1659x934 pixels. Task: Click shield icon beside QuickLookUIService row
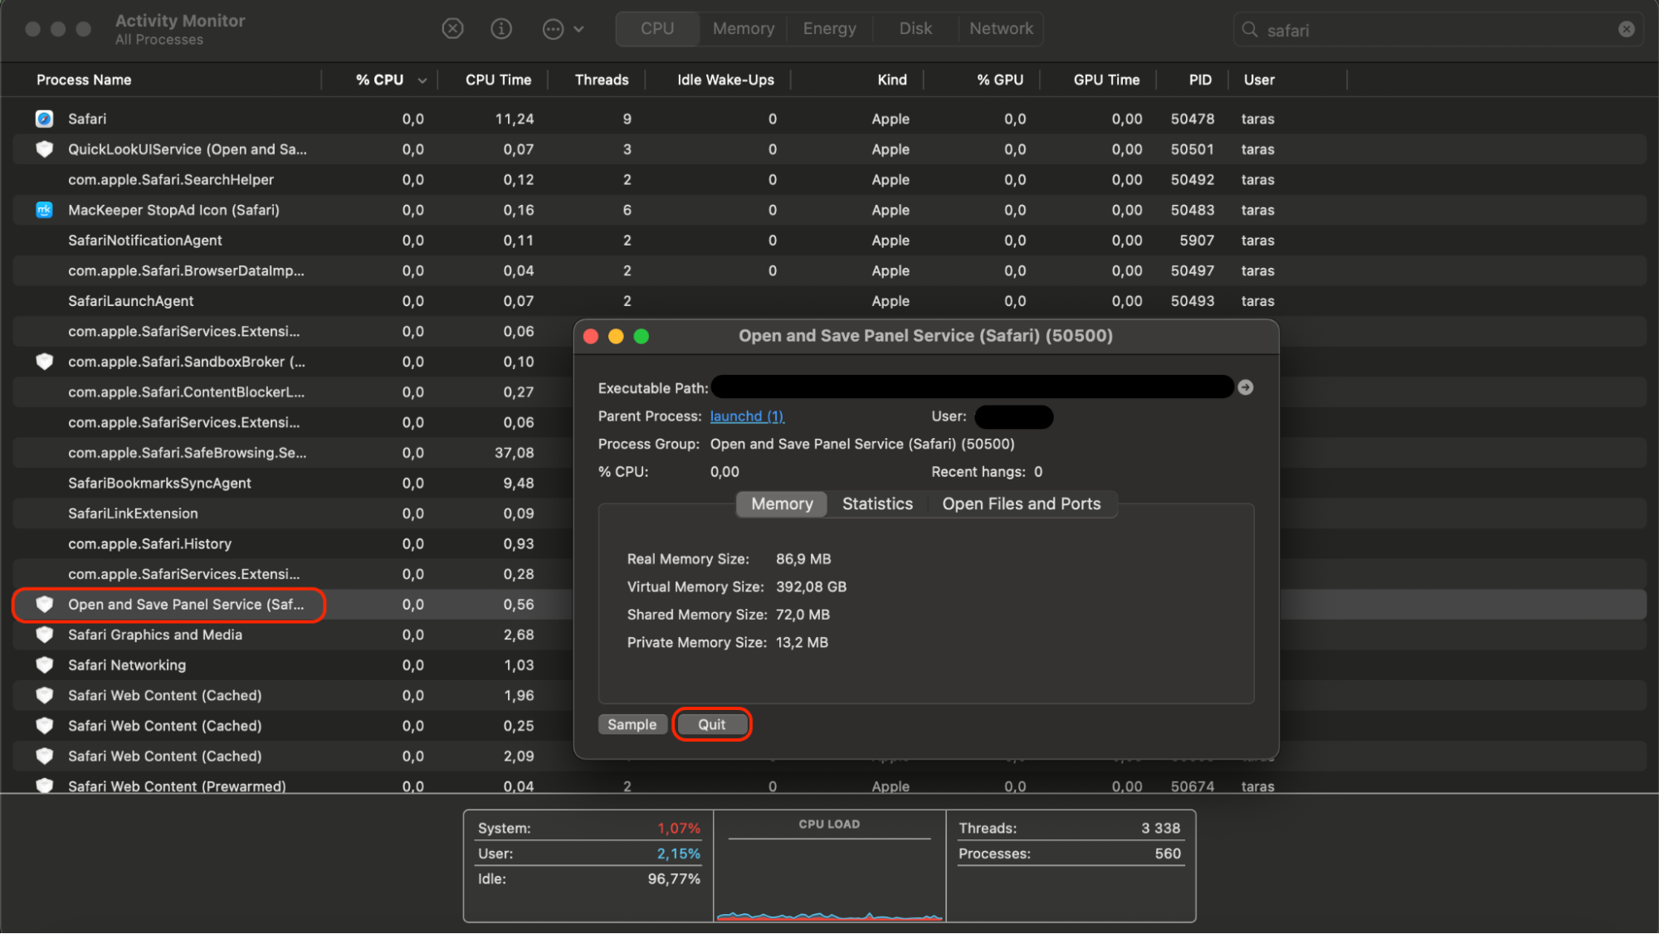tap(45, 149)
